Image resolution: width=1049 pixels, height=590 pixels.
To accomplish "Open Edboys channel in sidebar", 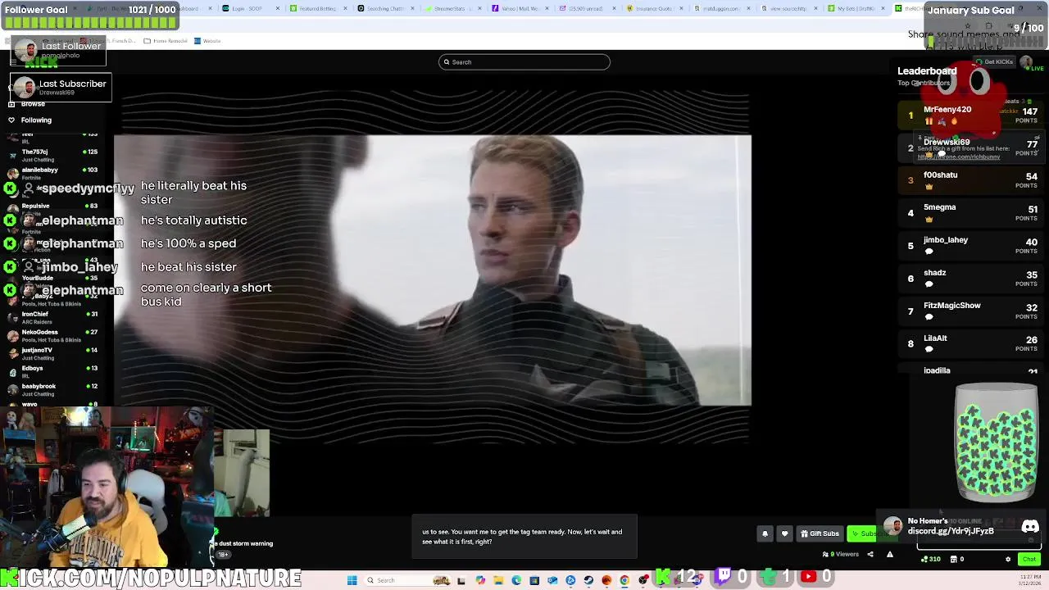I will click(51, 371).
